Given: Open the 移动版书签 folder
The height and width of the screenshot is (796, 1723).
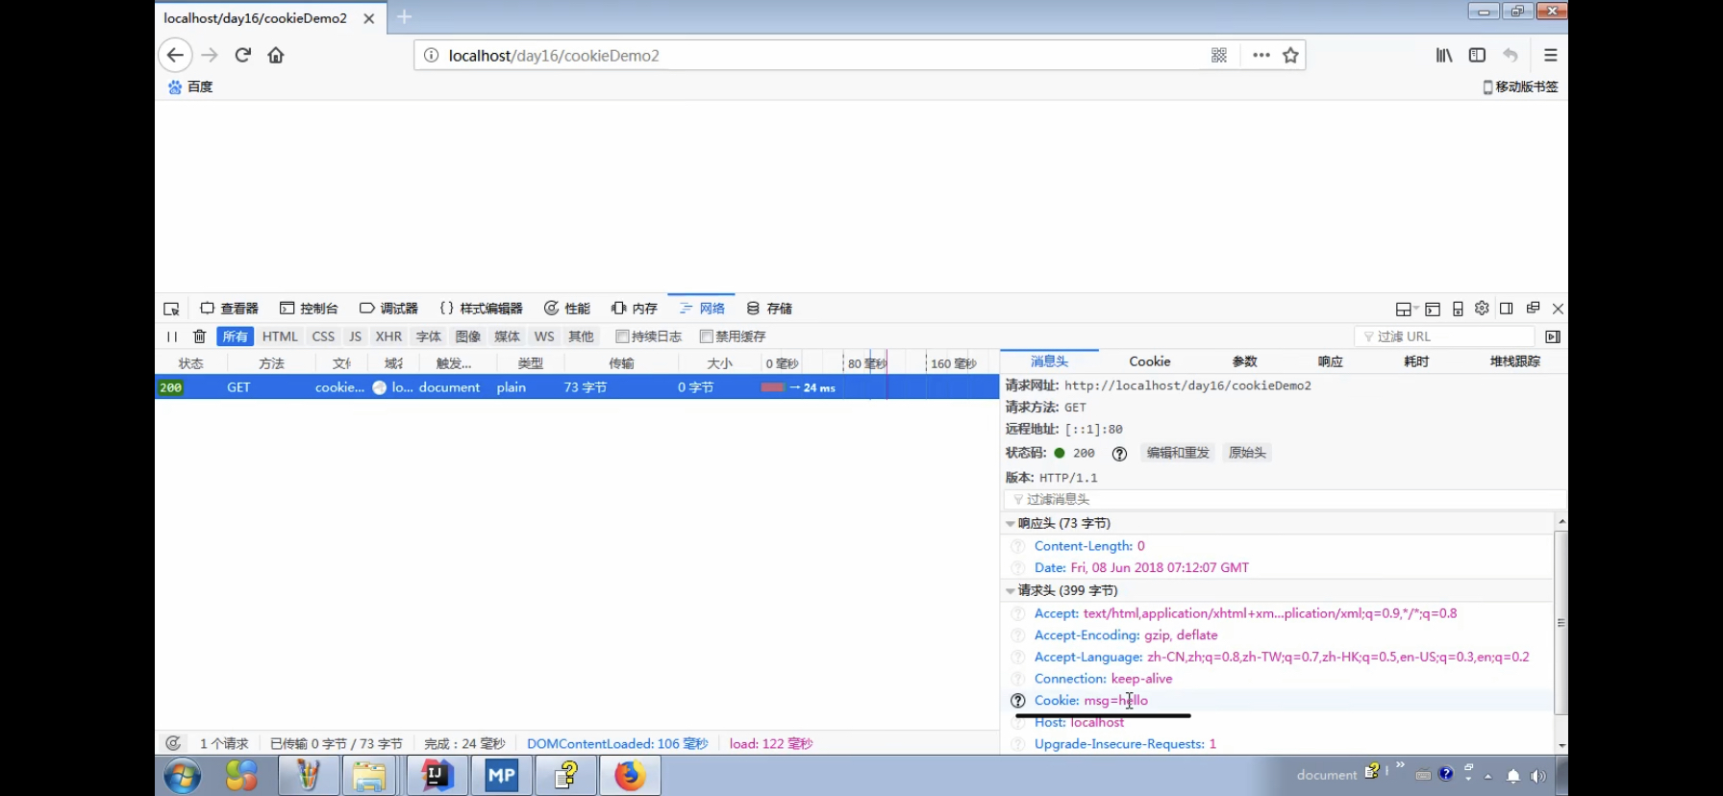Looking at the screenshot, I should point(1520,87).
